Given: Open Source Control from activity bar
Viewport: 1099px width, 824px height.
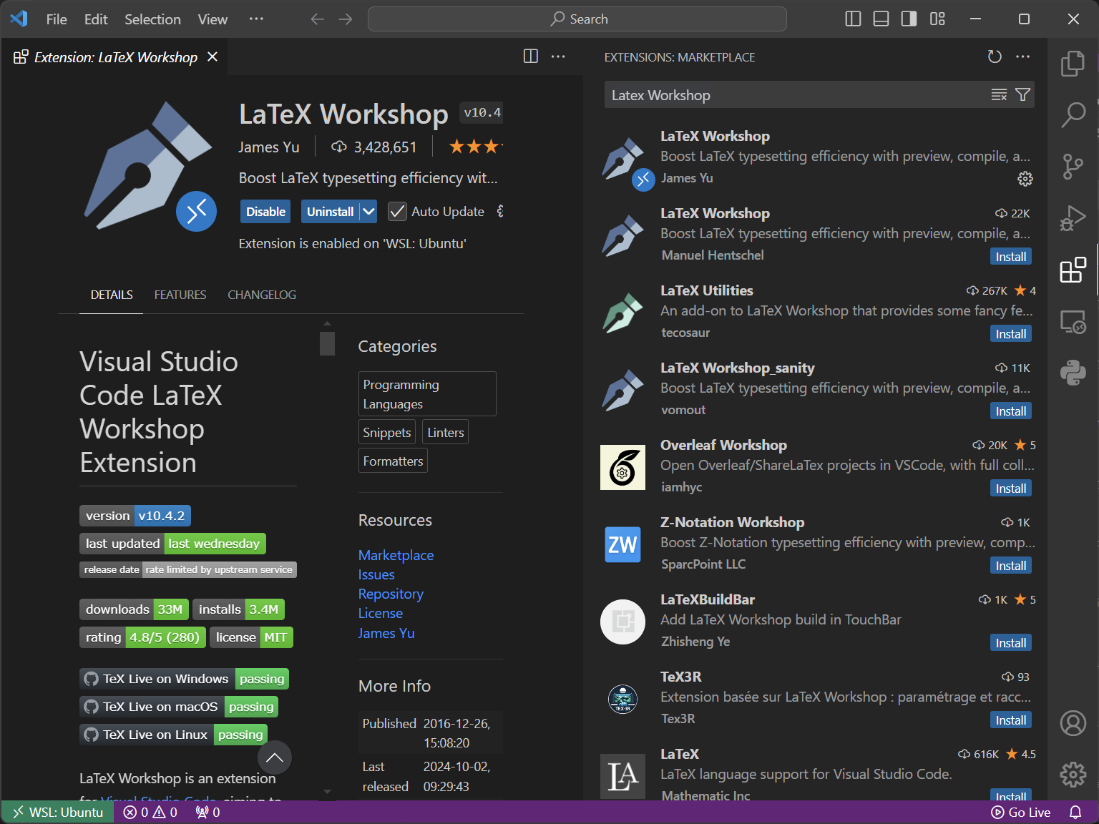Looking at the screenshot, I should [1073, 167].
